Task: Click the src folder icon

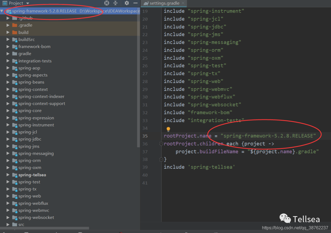Action: (x=15, y=224)
